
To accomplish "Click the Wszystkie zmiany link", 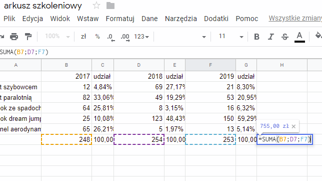I will tap(295, 18).
